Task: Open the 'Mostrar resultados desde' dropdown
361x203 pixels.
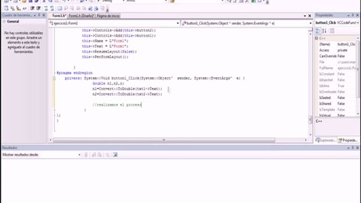Action: pyautogui.click(x=79, y=155)
